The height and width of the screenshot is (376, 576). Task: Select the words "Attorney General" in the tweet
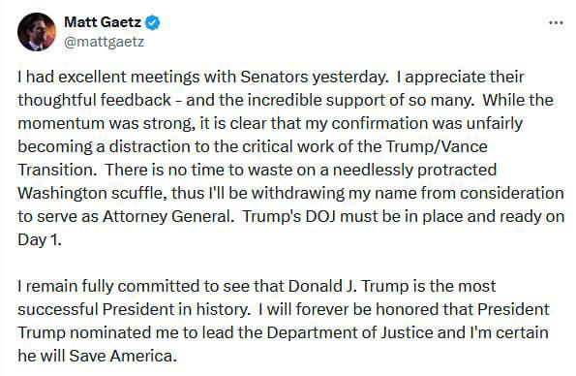click(x=167, y=217)
